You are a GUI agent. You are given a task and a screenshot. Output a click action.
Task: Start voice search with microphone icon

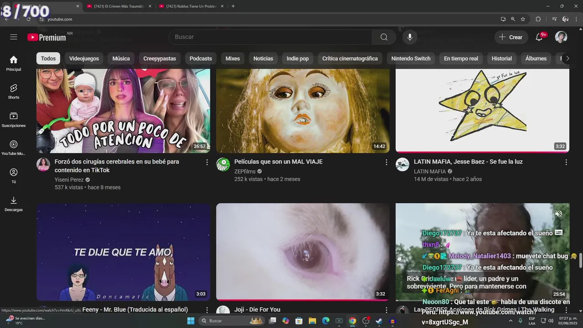[x=409, y=37]
